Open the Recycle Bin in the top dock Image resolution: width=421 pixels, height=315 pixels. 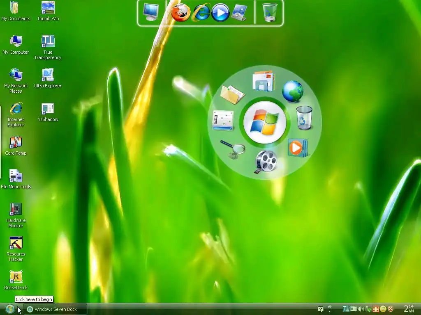269,12
